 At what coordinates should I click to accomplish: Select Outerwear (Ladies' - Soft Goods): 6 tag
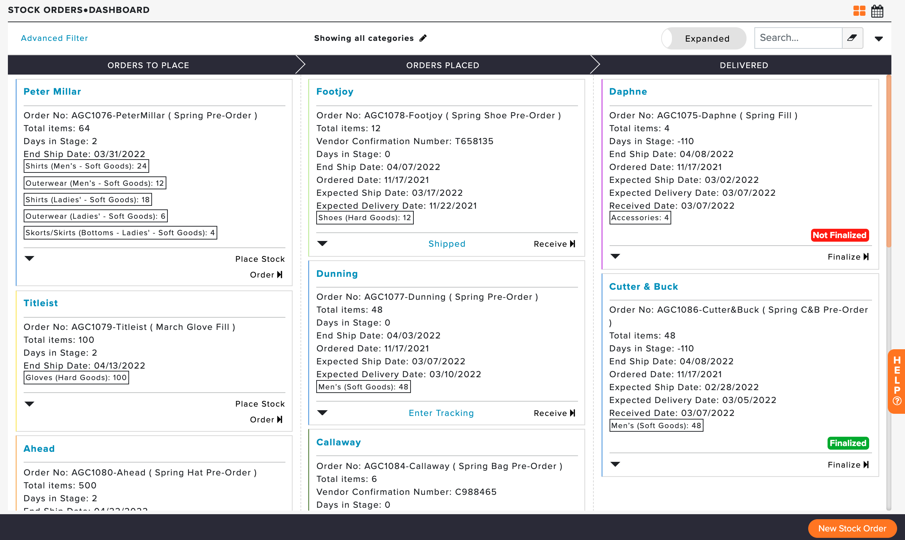point(96,216)
